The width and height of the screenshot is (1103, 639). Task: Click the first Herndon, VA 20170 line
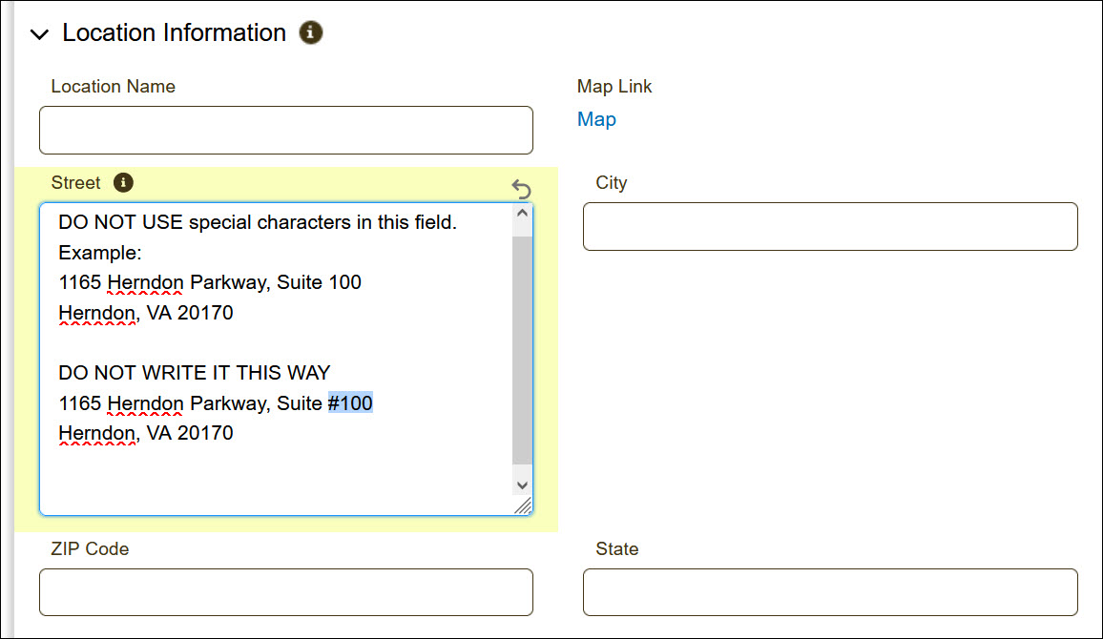[145, 313]
